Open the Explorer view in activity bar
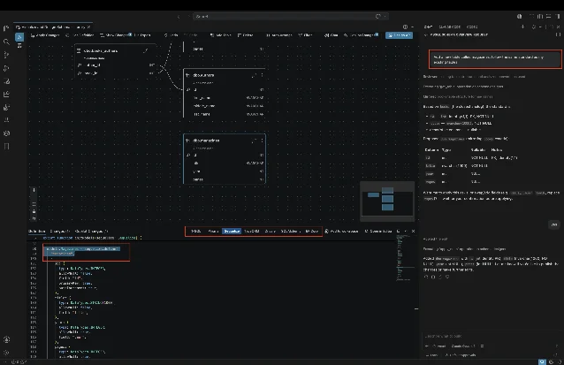 6,28
